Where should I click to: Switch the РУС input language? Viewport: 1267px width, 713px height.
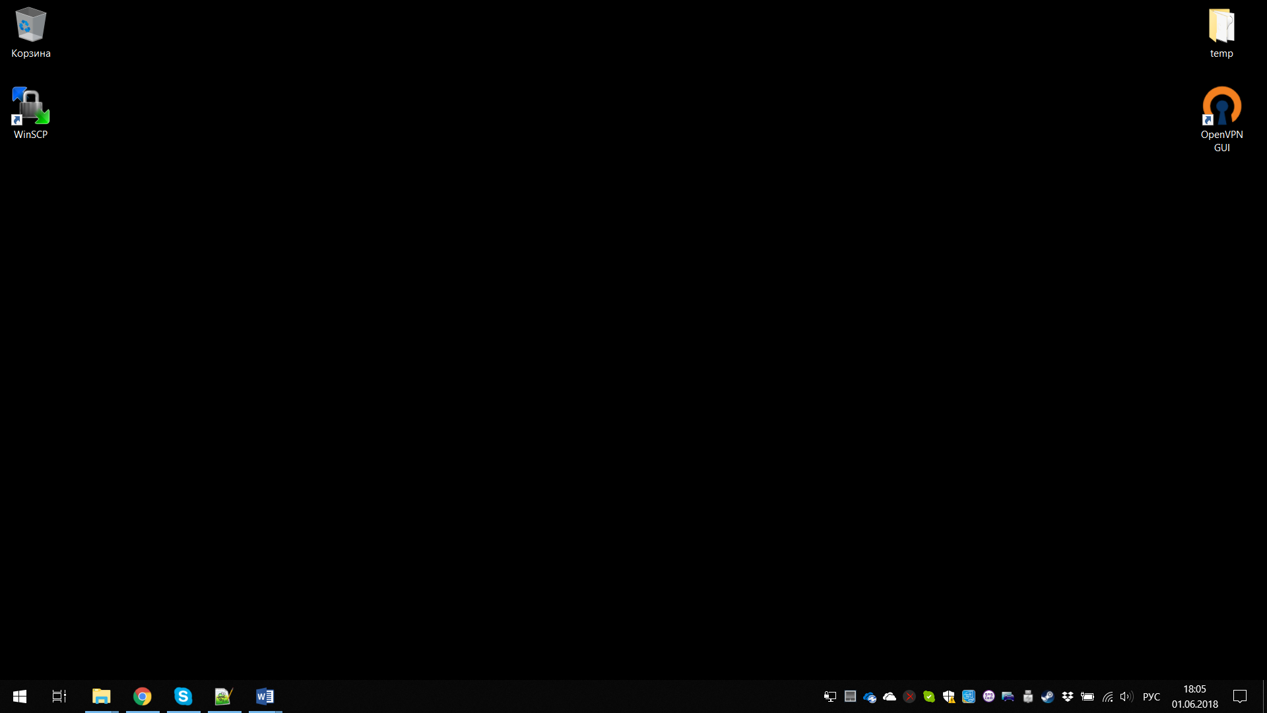pos(1152,696)
